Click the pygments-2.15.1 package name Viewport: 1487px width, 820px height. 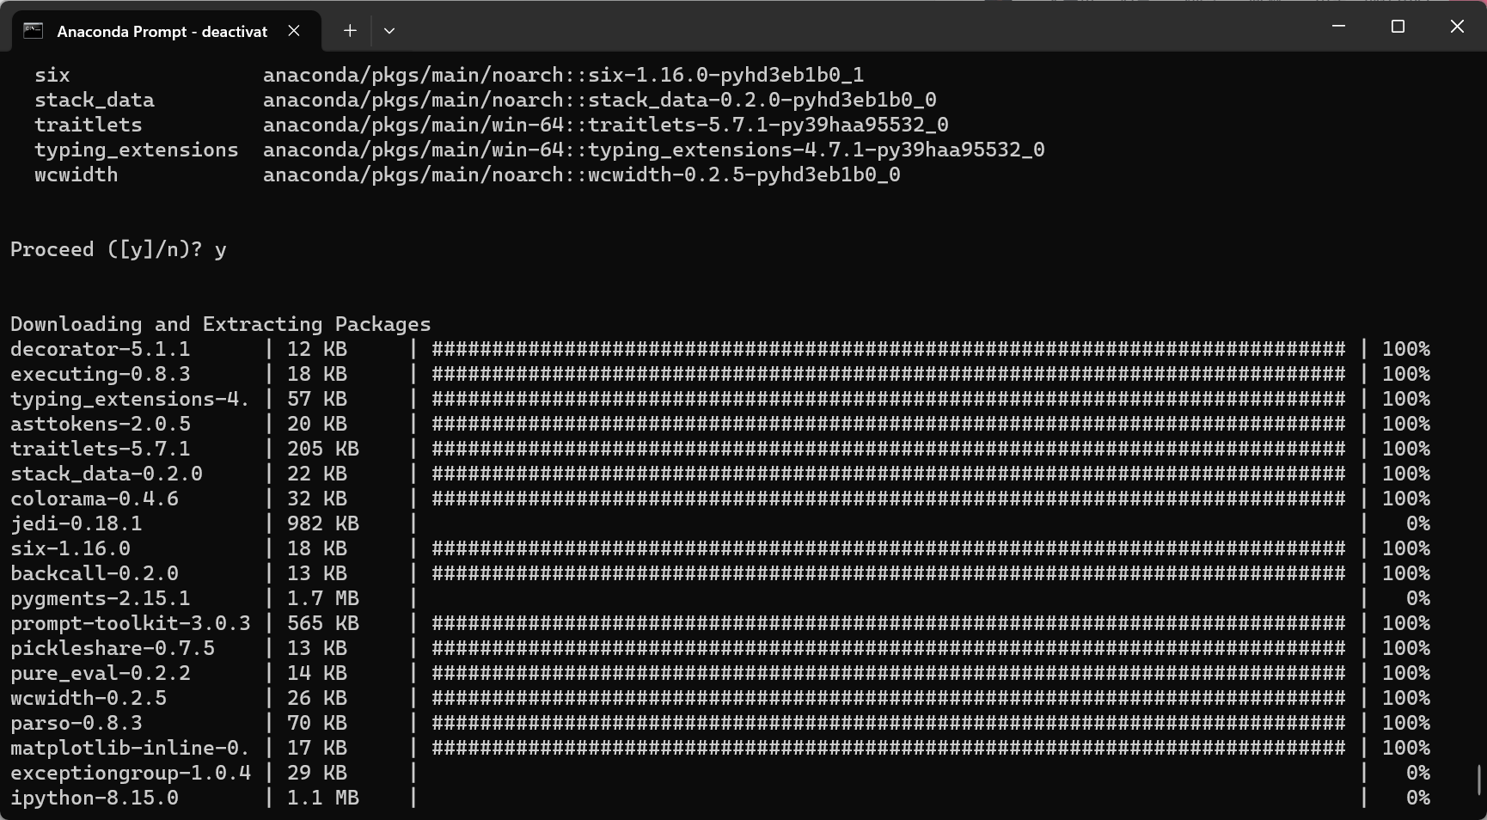(101, 599)
